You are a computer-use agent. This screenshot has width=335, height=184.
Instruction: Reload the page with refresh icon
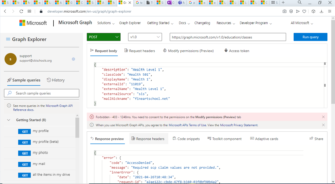click(x=21, y=11)
